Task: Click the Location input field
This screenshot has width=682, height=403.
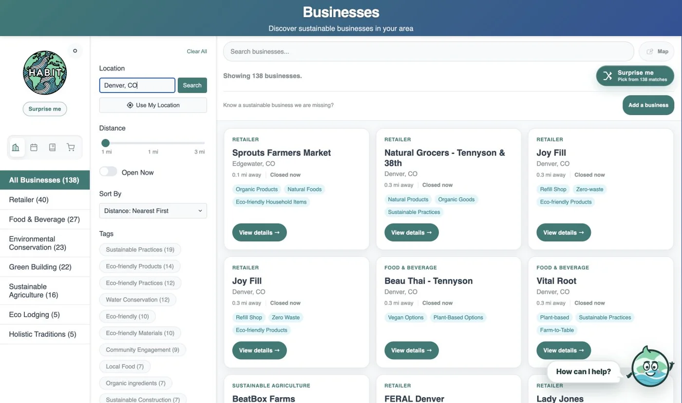Action: [x=137, y=85]
